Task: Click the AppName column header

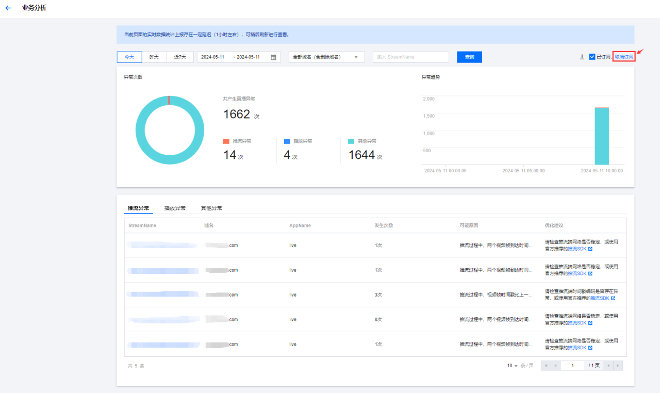Action: pos(300,225)
